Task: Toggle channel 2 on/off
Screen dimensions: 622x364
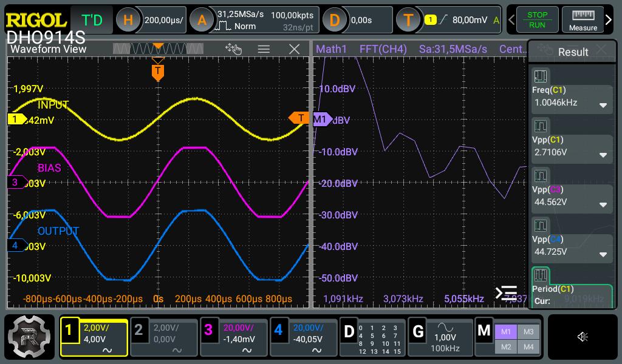Action: (x=138, y=330)
